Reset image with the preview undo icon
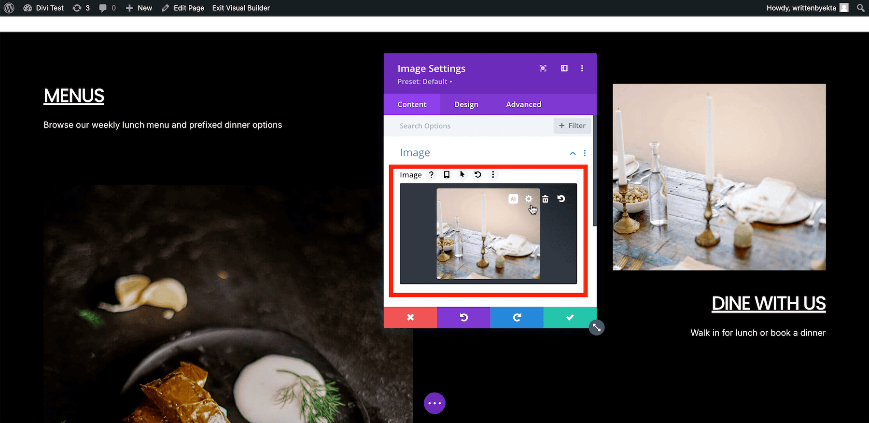This screenshot has height=423, width=869. pyautogui.click(x=561, y=198)
